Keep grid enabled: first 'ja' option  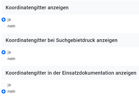(x=4, y=20)
